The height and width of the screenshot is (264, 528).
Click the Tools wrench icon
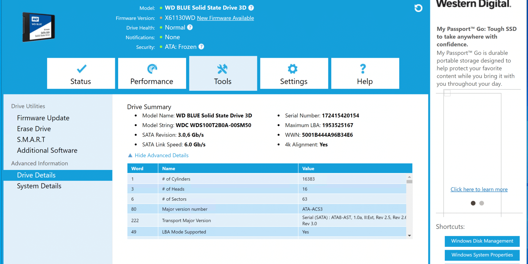coord(222,69)
